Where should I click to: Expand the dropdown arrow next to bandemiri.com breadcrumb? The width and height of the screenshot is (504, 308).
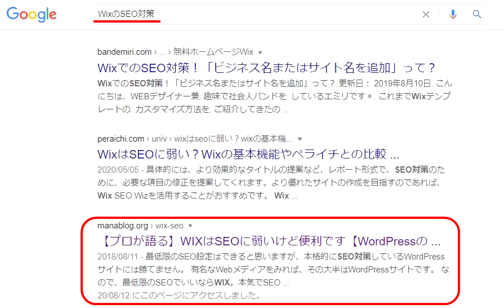[260, 52]
